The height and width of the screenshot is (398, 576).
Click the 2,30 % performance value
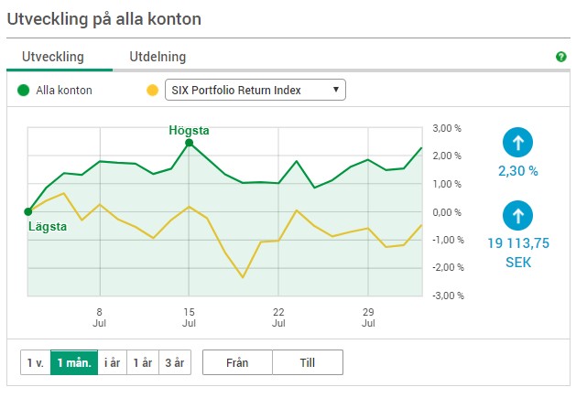(x=518, y=171)
